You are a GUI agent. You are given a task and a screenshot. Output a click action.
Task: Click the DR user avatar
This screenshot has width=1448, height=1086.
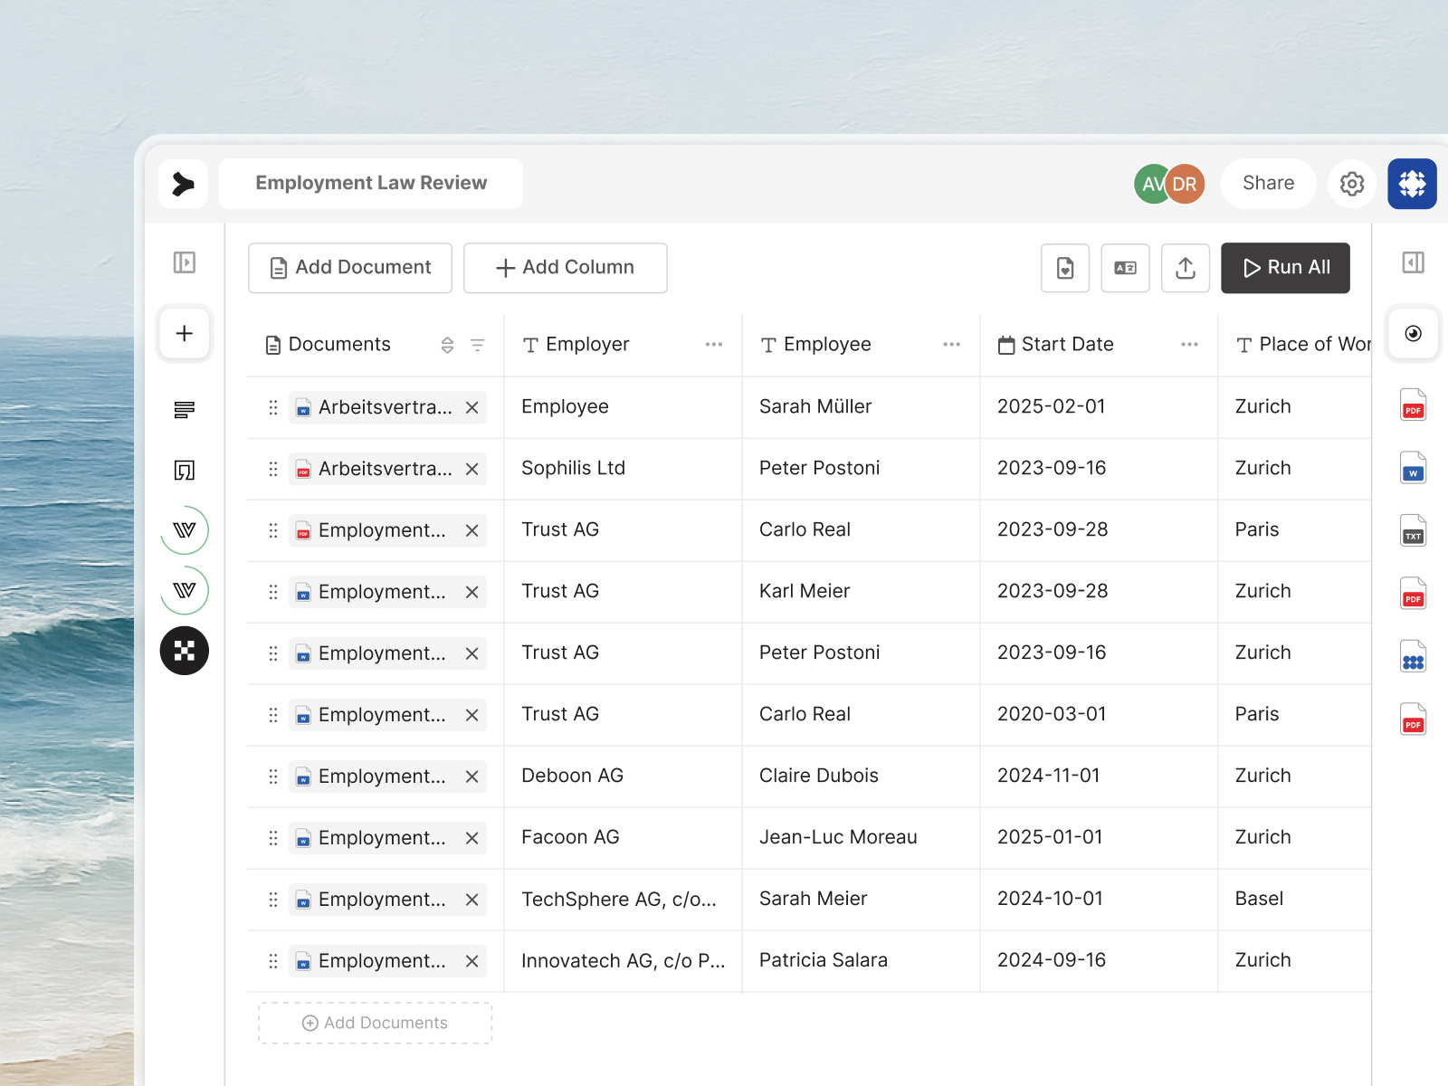(x=1185, y=184)
